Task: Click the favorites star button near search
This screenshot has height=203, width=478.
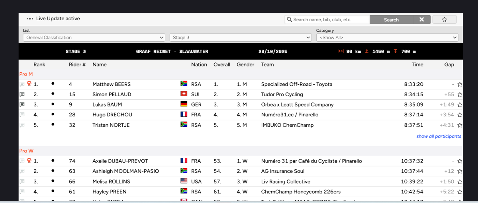Action: (444, 19)
